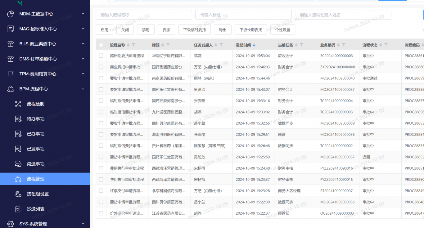The image size is (424, 228).
Task: Click the 下级长期委托 button
Action: coord(251,30)
